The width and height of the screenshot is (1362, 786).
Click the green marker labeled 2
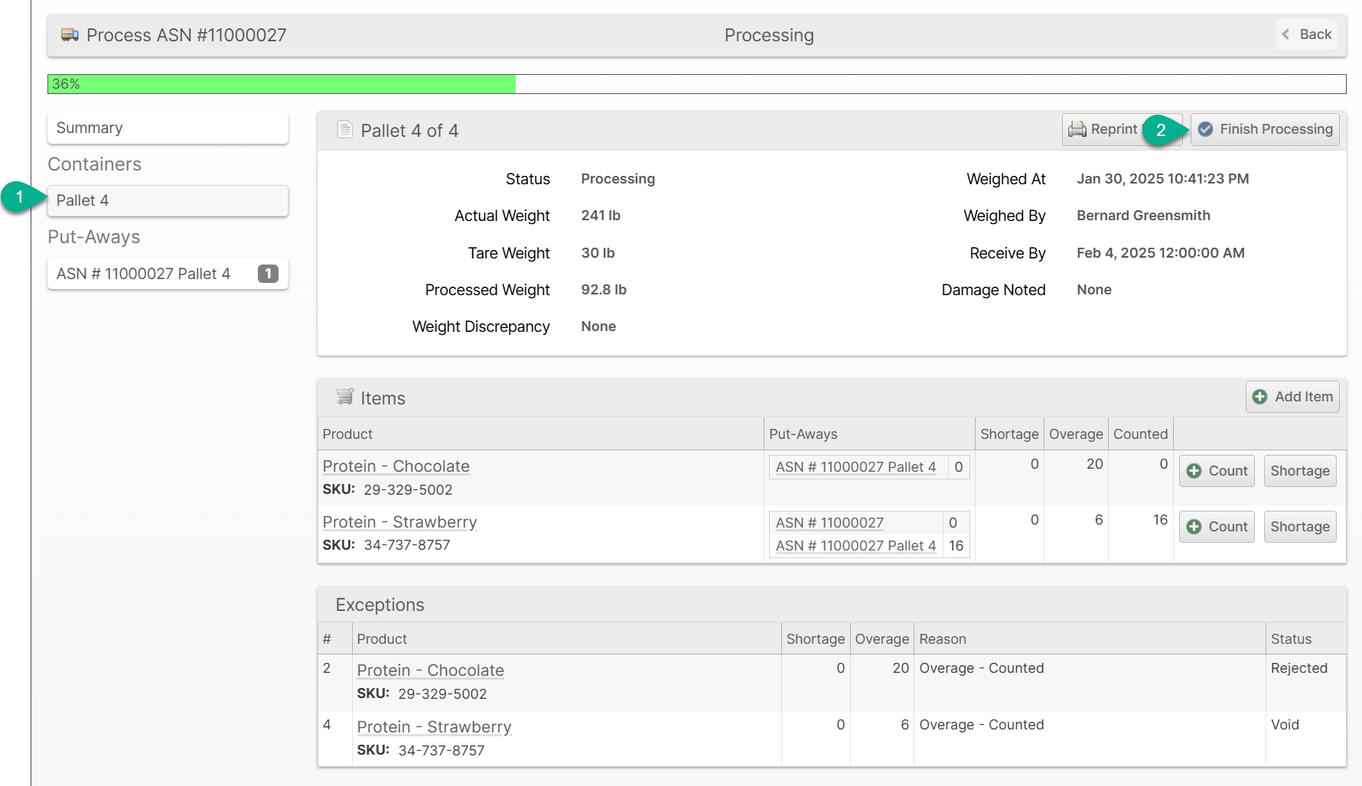(x=1161, y=130)
